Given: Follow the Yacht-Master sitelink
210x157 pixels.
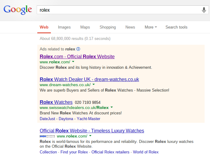Looking at the screenshot, I should pyautogui.click(x=88, y=119).
